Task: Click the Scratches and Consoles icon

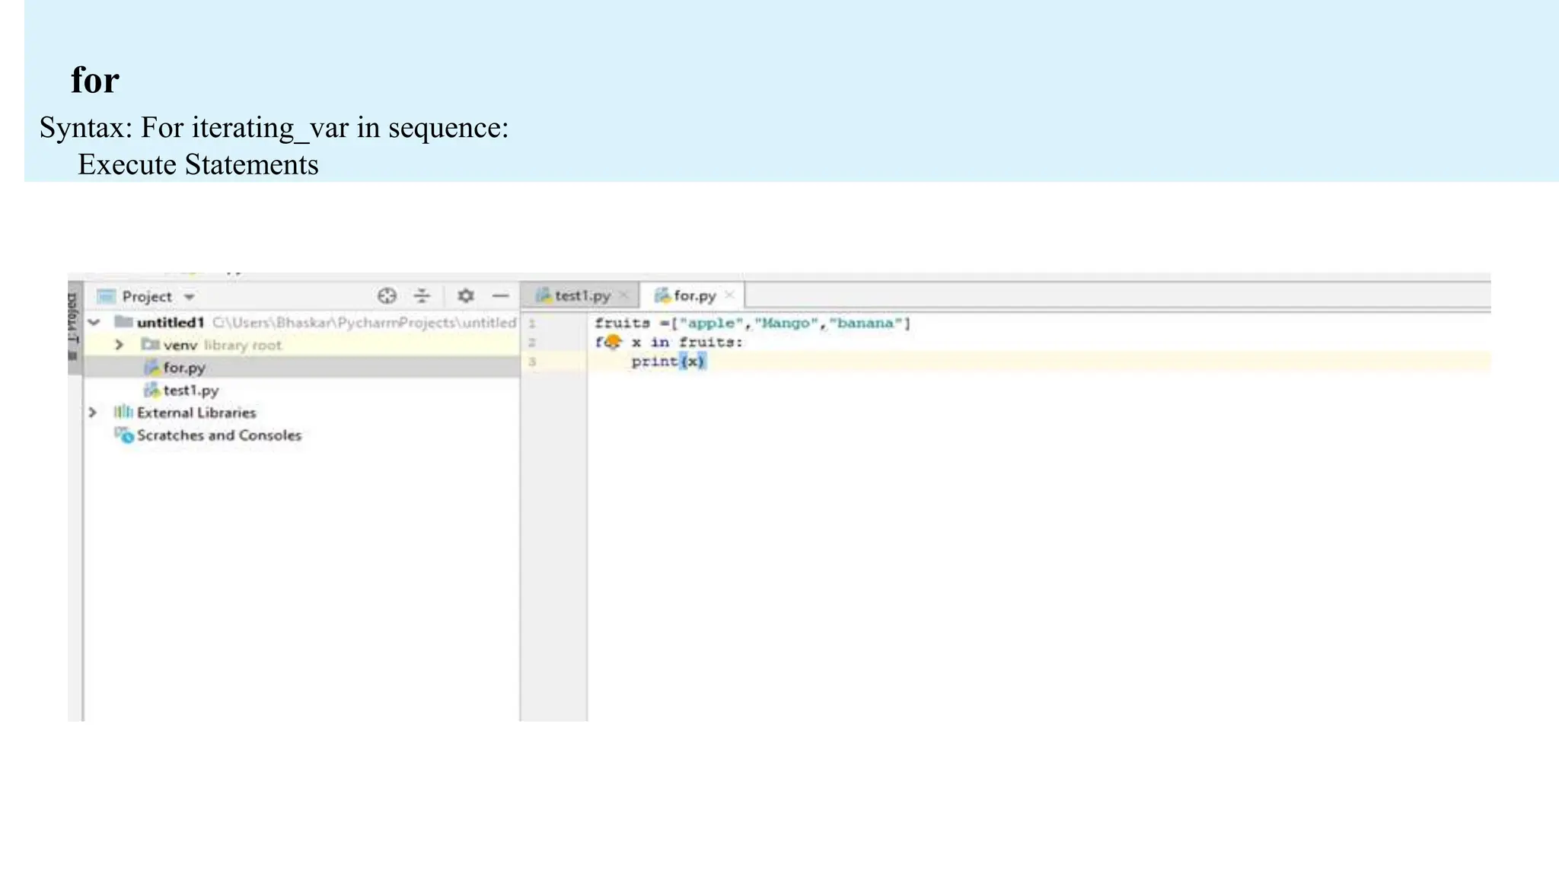Action: [x=123, y=435]
